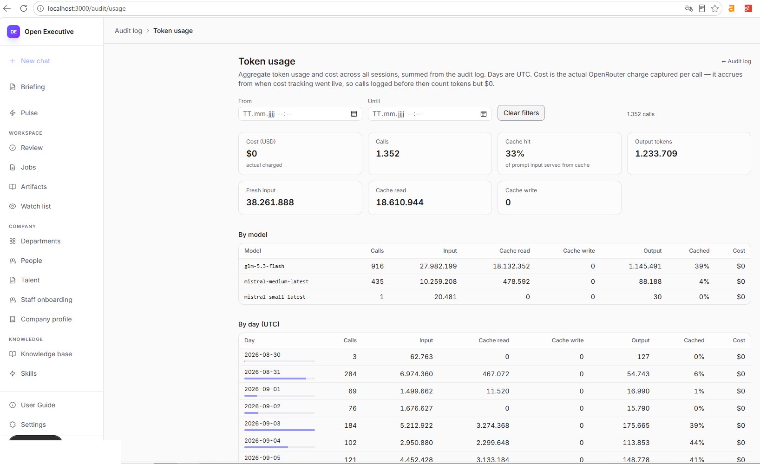Viewport: 760px width, 464px height.
Task: Click the Knowledge base book icon
Action: point(13,354)
